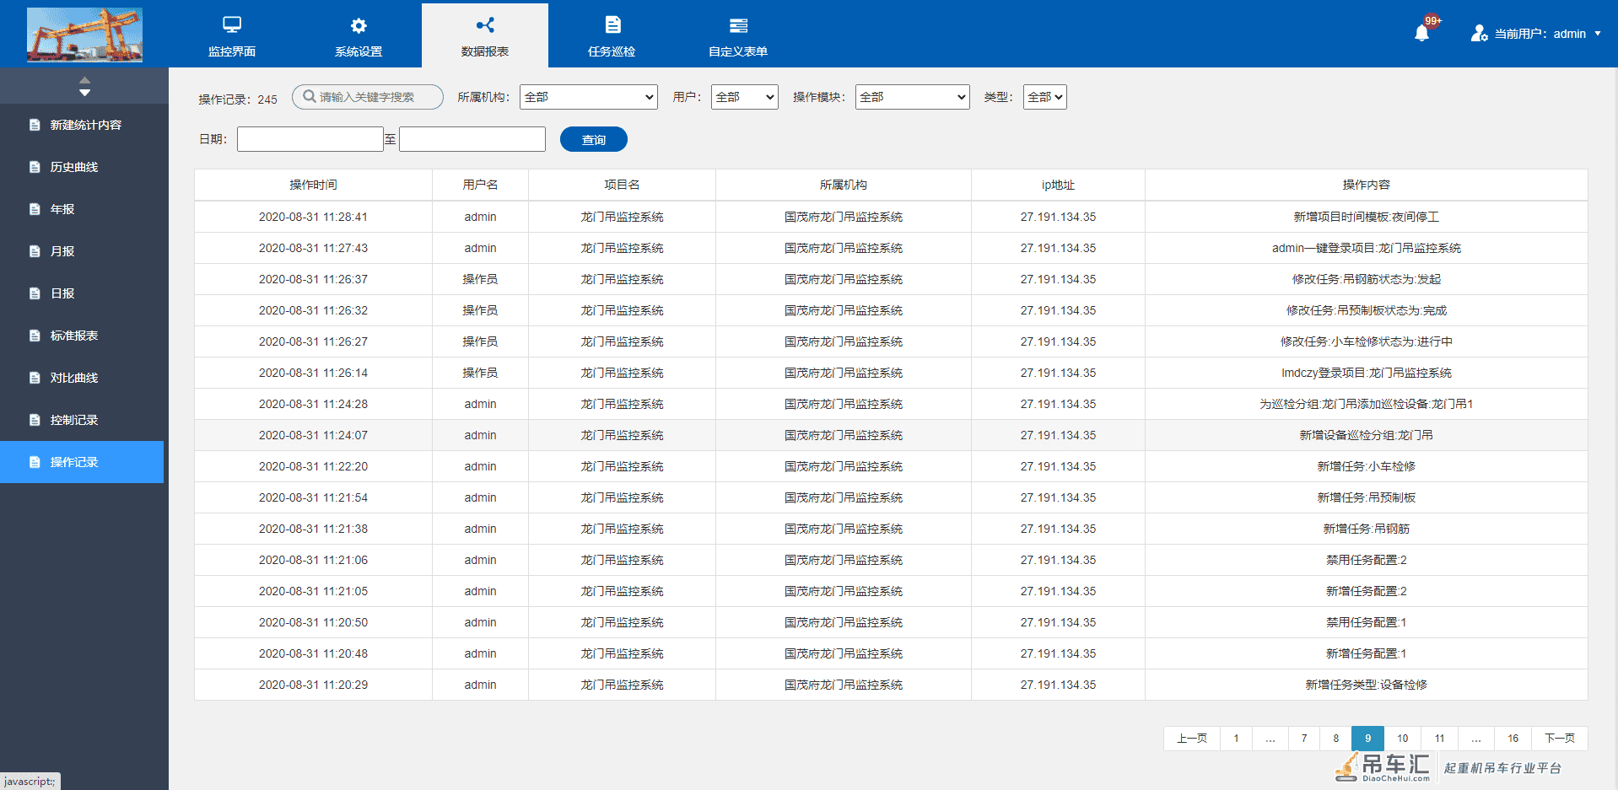
Task: Open the 操作模块 dropdown
Action: [x=913, y=97]
